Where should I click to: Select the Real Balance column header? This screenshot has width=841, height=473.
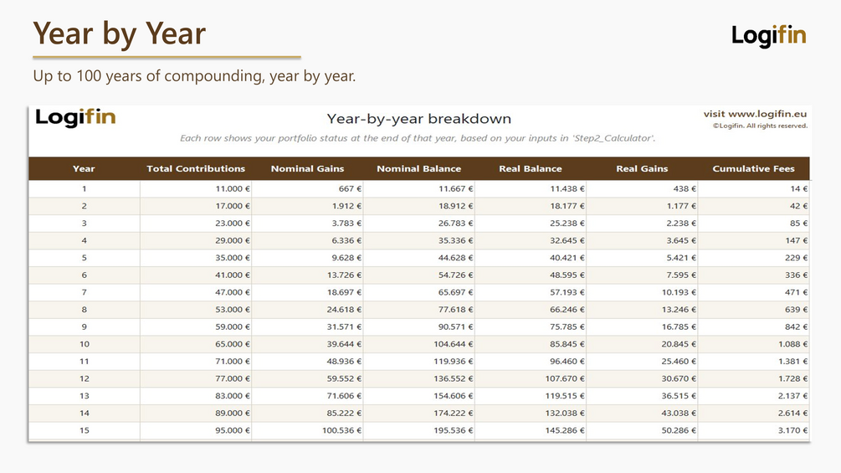tap(531, 168)
